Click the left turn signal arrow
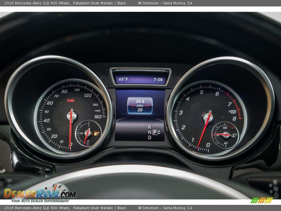 click(104, 76)
